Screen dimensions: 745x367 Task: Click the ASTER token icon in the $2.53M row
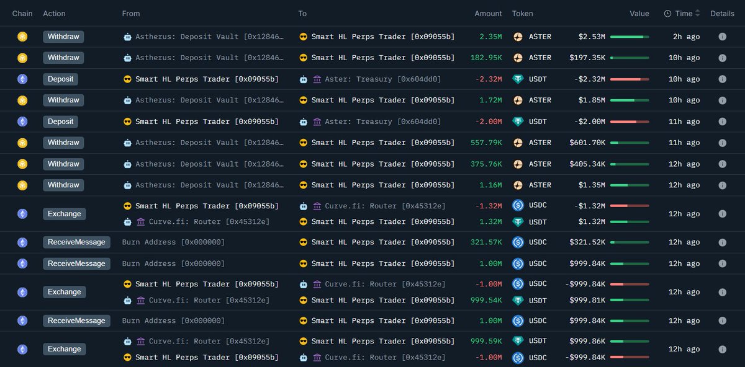(x=518, y=37)
